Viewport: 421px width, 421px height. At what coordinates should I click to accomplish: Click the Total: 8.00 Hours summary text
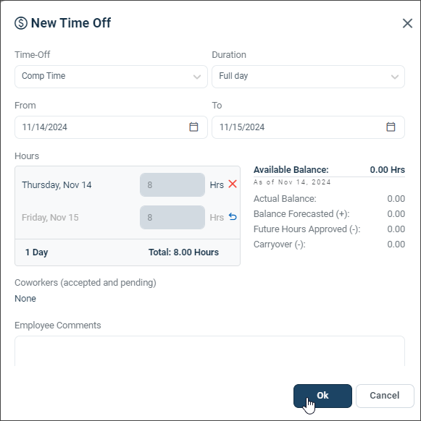pyautogui.click(x=184, y=252)
